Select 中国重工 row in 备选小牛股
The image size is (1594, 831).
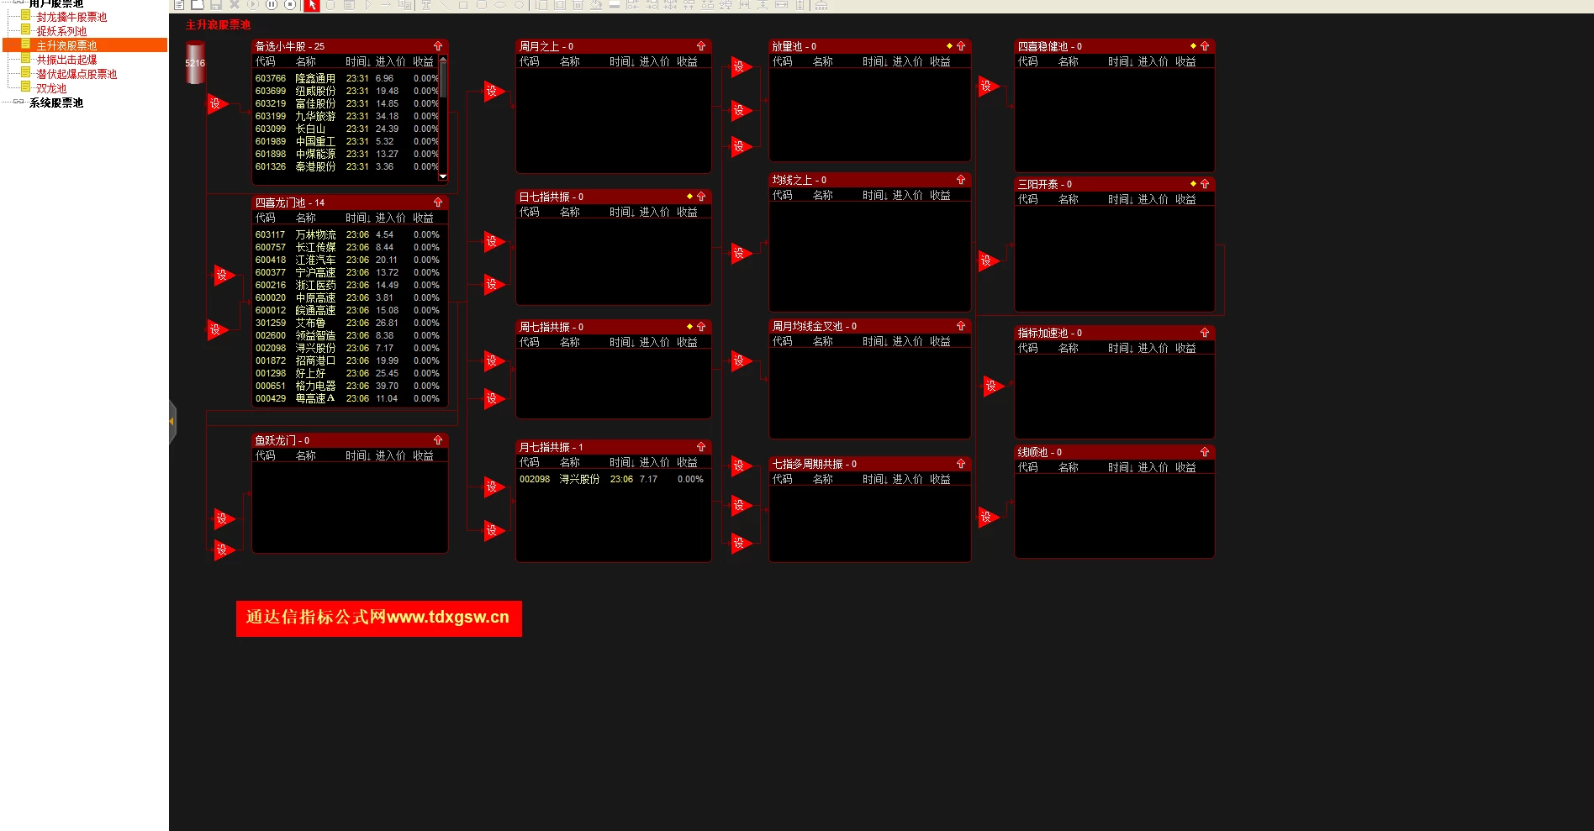click(x=346, y=141)
